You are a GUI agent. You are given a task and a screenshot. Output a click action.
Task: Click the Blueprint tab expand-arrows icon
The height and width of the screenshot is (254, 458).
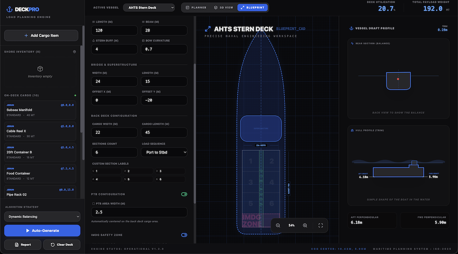(242, 8)
